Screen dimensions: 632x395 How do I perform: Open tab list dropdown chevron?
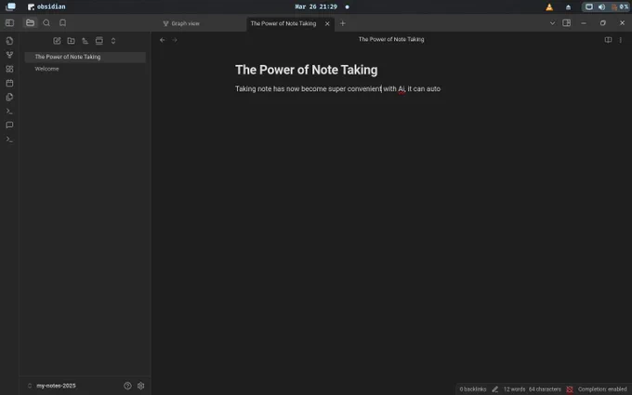[x=552, y=23]
